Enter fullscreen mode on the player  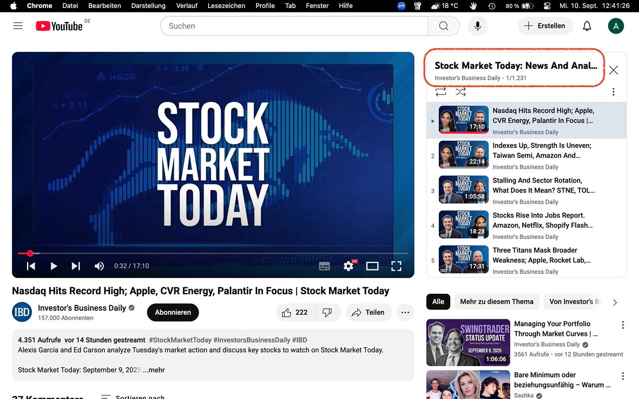tap(396, 266)
